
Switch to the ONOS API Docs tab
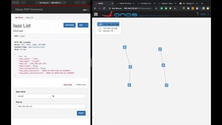point(125,3)
